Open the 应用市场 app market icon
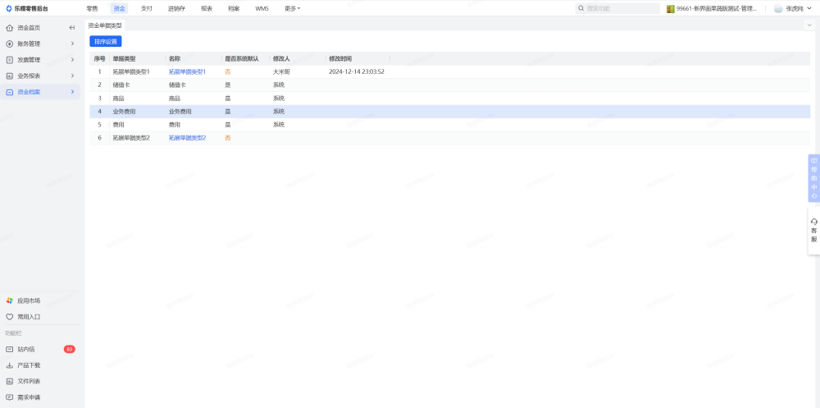This screenshot has height=408, width=820. [10, 300]
